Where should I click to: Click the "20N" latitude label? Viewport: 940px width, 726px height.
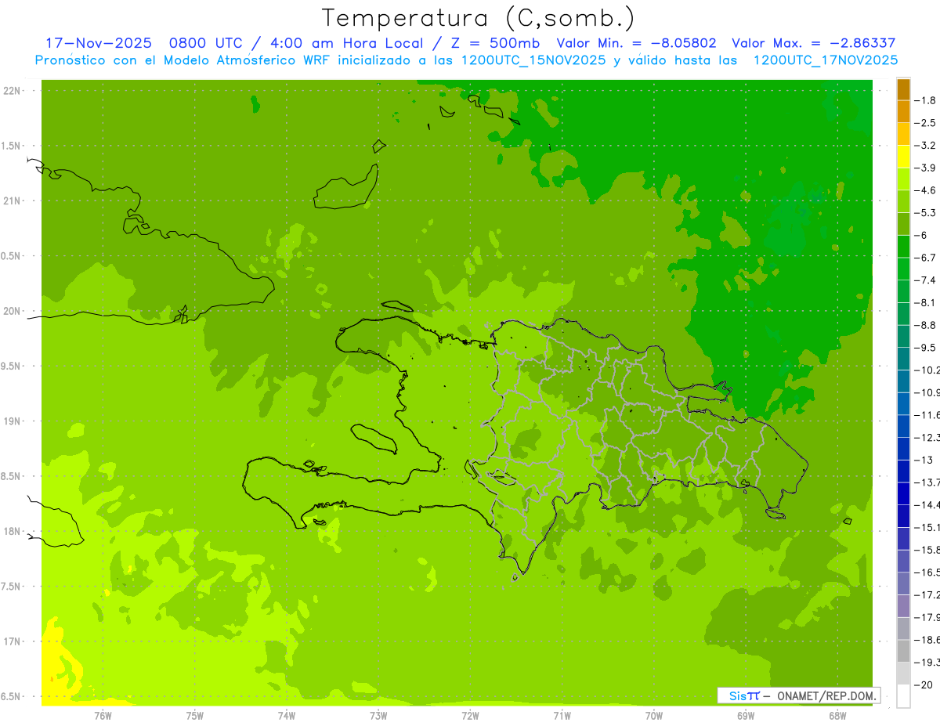coord(13,311)
